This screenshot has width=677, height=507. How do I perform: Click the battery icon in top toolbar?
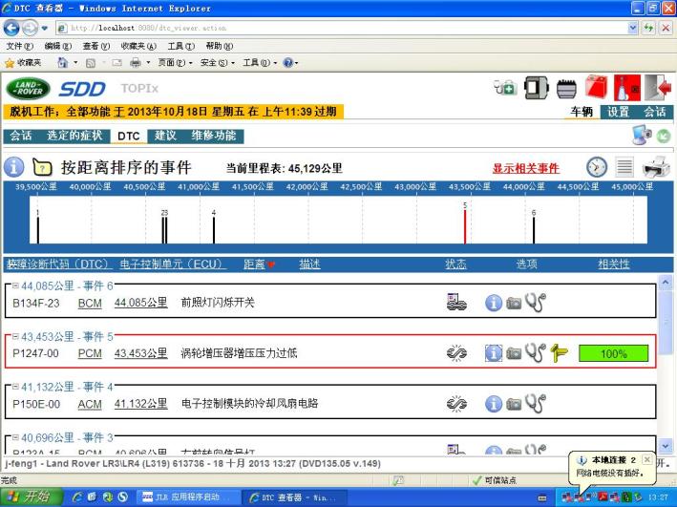[x=566, y=89]
